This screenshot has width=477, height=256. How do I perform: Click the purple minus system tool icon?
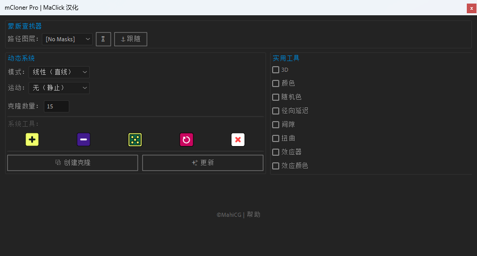[84, 139]
